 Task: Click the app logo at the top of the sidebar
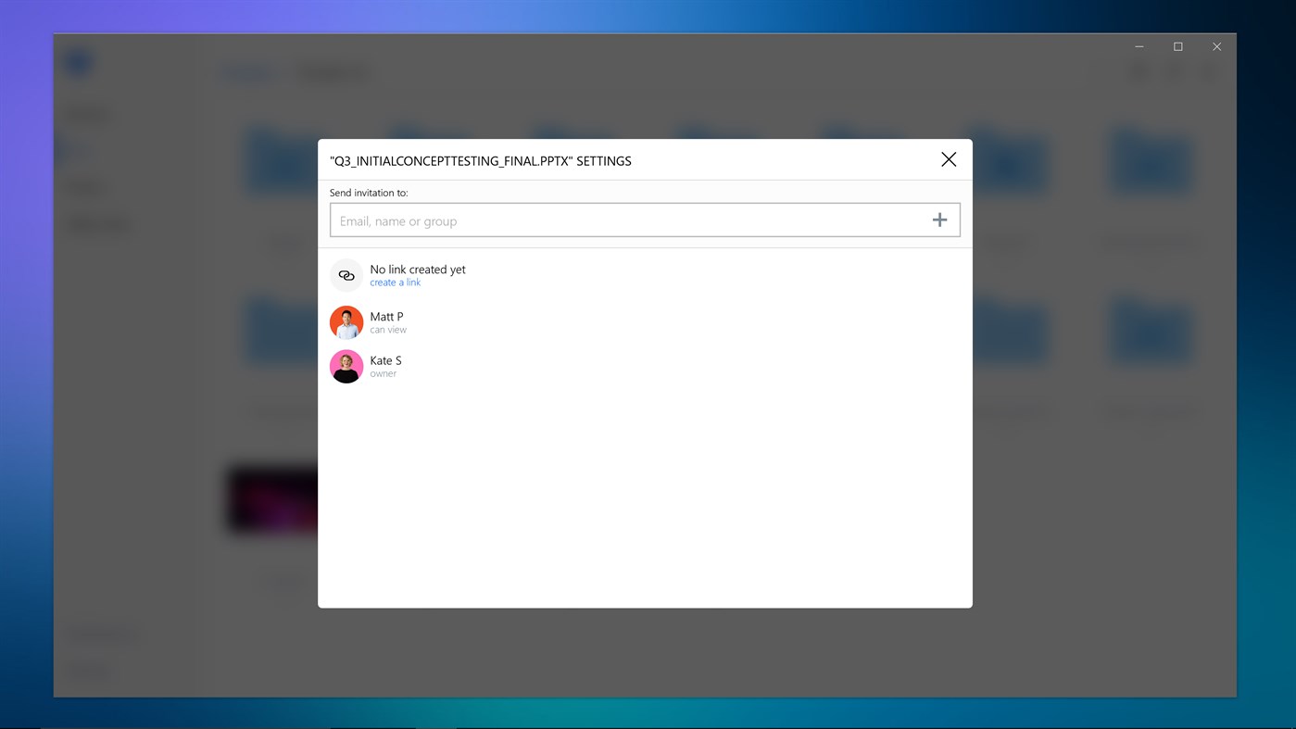coord(78,61)
